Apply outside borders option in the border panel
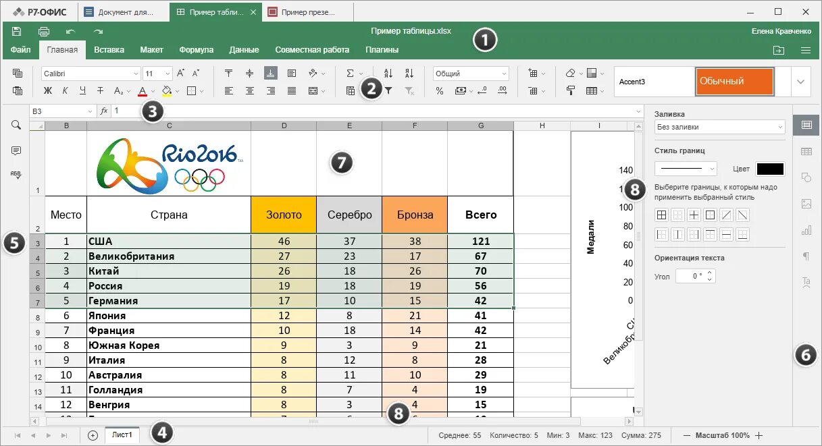Screen dimensions: 822x446 click(x=711, y=215)
